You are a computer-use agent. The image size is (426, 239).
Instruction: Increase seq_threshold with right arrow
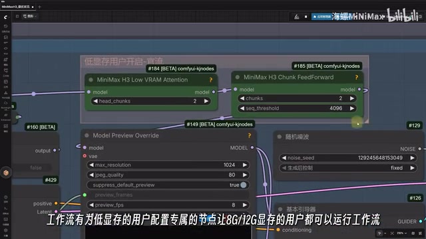coord(352,108)
